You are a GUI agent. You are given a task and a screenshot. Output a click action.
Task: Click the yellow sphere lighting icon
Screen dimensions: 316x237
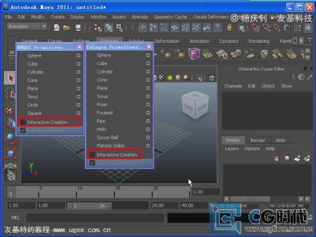click(170, 78)
